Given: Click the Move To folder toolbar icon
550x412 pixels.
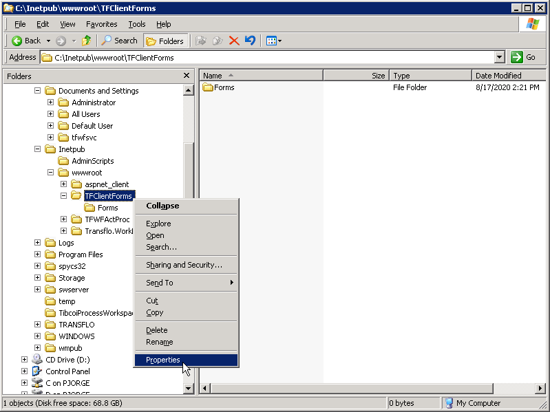Looking at the screenshot, I should point(201,41).
